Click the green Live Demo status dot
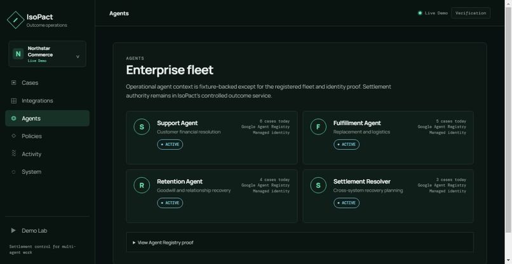512x264 pixels. coord(420,13)
